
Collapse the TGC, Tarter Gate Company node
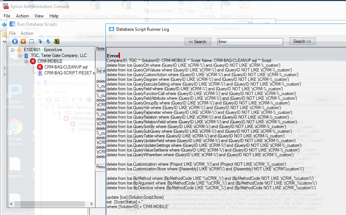pos(19,56)
